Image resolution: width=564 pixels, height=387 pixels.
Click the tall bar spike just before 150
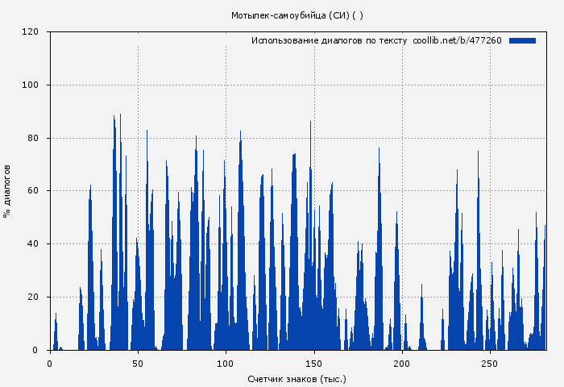310,123
